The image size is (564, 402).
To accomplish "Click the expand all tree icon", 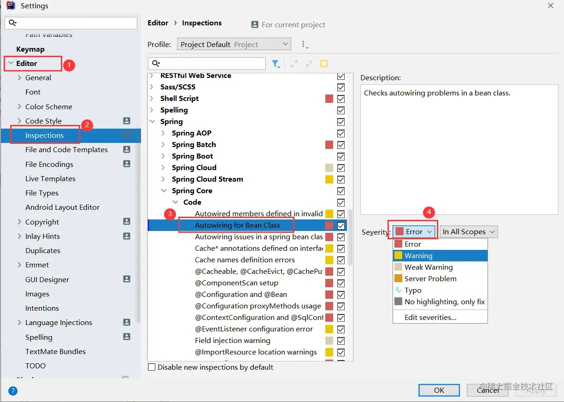I will [294, 64].
